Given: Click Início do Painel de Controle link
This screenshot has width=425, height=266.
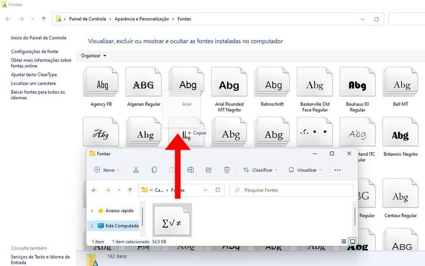Looking at the screenshot, I should 38,38.
